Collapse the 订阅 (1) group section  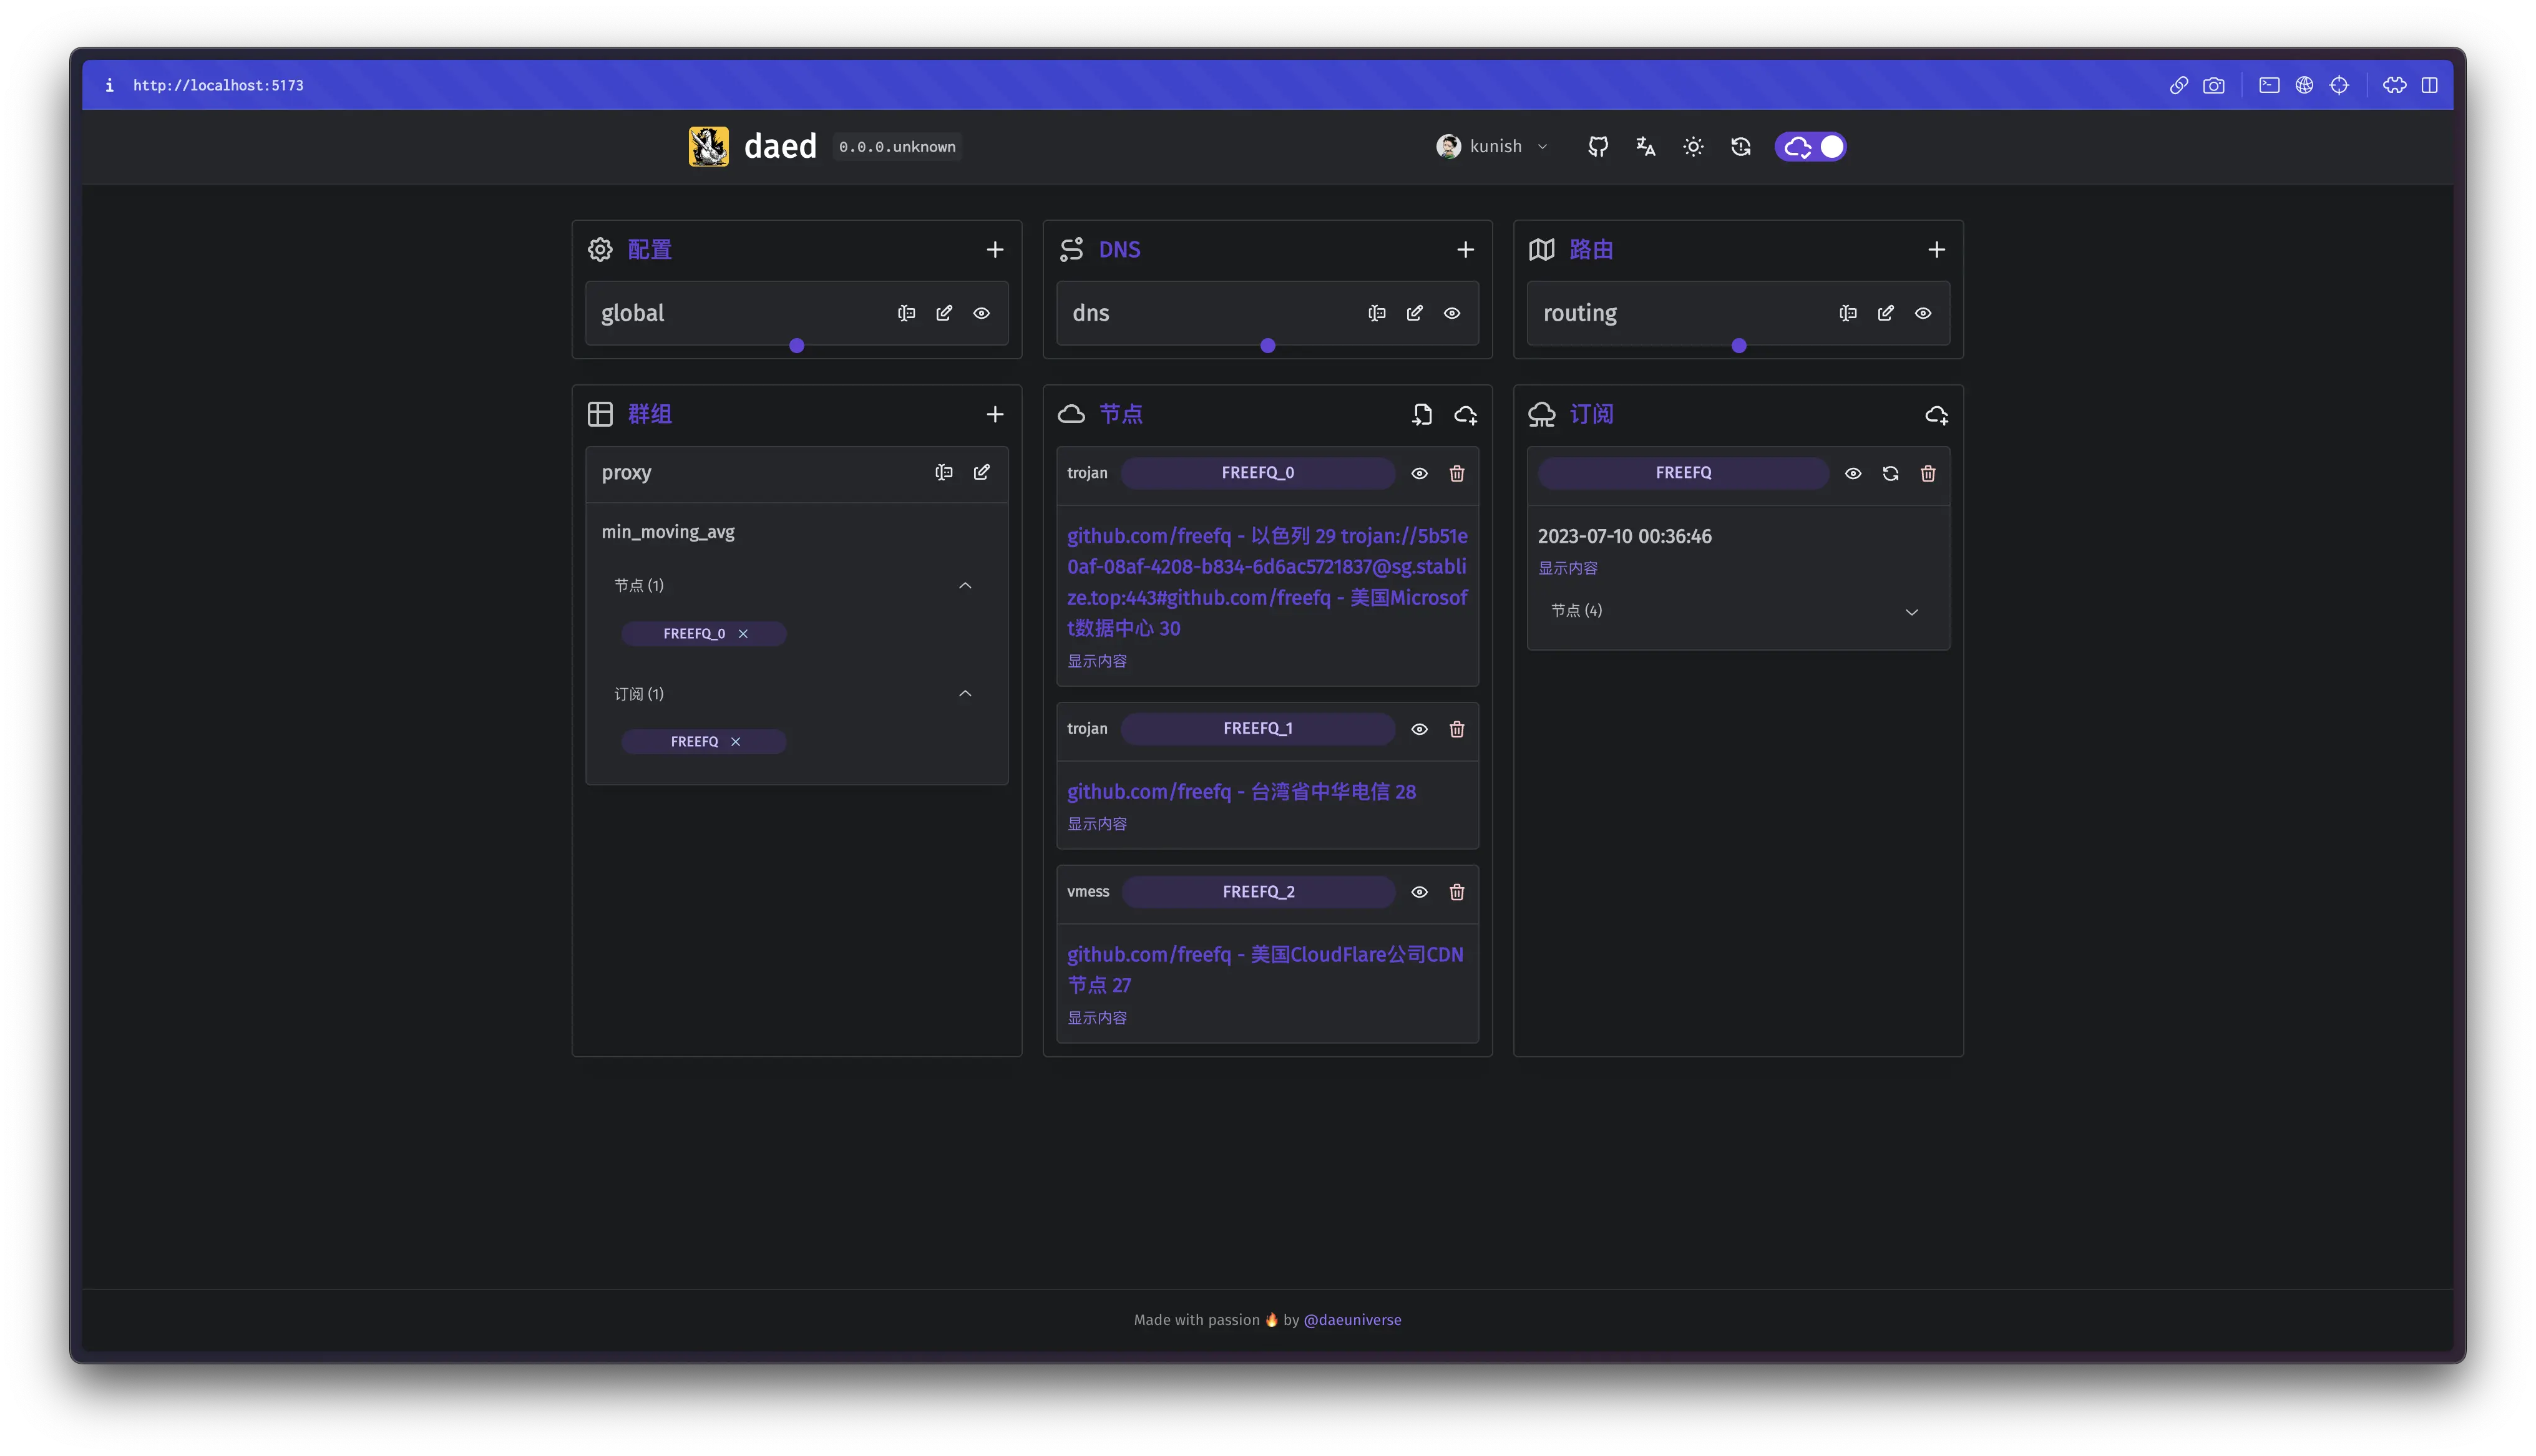(x=965, y=694)
